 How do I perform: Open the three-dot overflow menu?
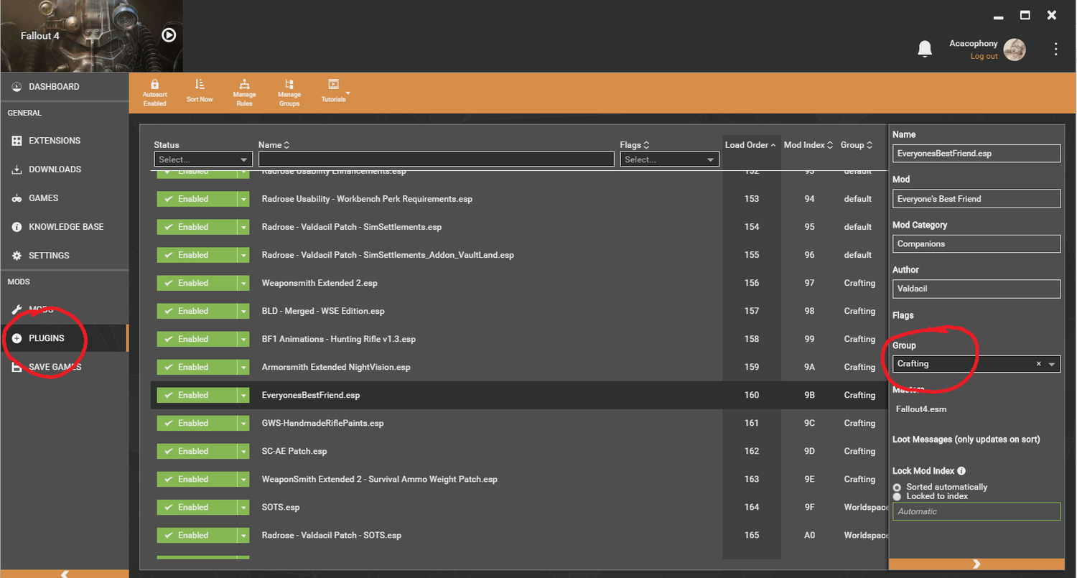1055,49
